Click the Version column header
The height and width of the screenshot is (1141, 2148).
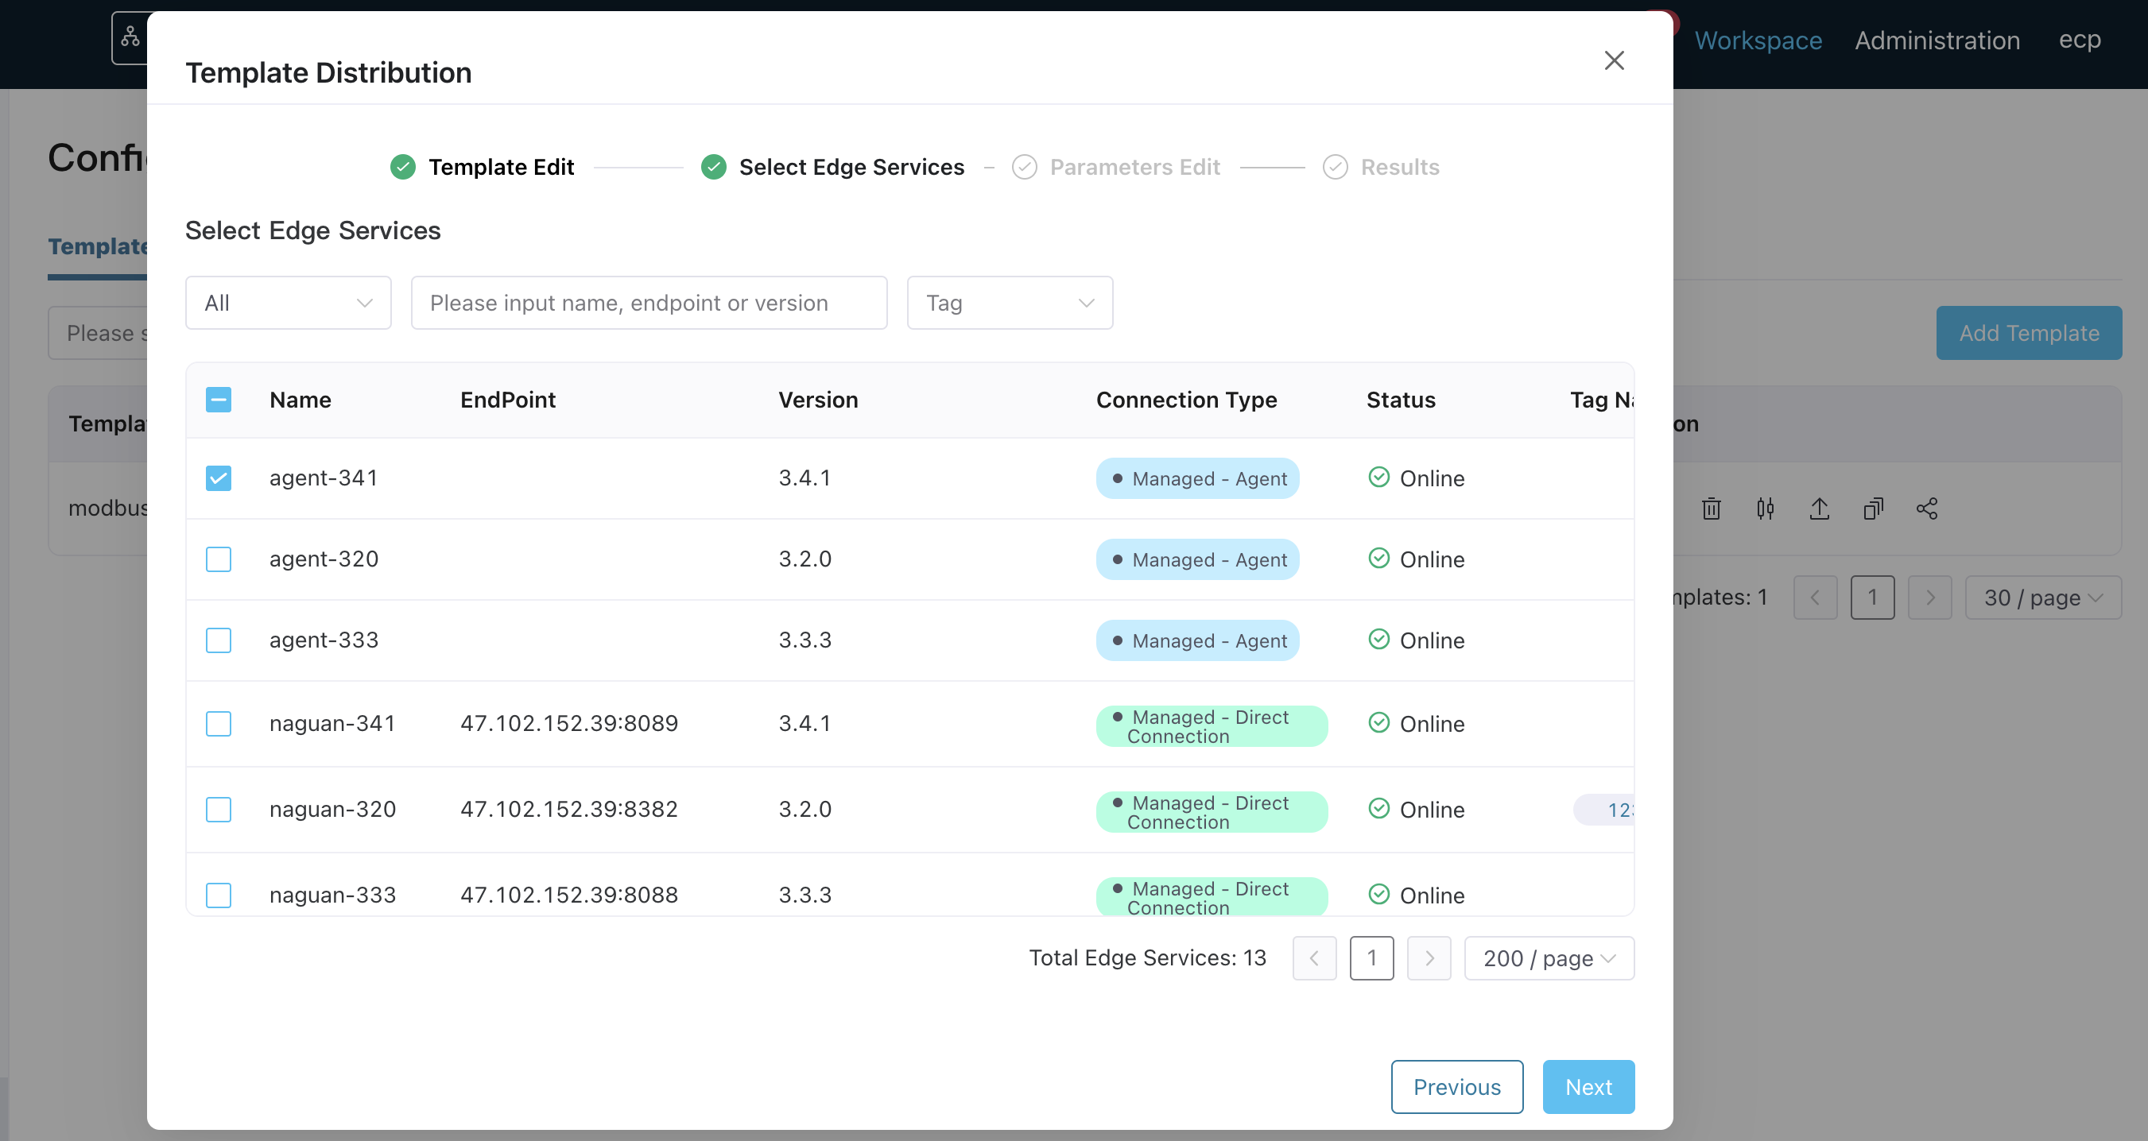pyautogui.click(x=818, y=400)
